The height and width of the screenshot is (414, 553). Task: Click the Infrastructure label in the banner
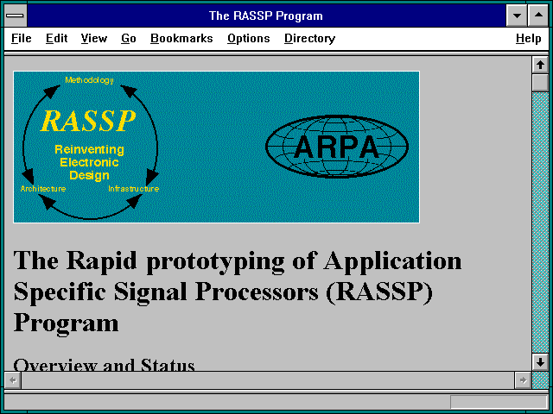coord(133,189)
